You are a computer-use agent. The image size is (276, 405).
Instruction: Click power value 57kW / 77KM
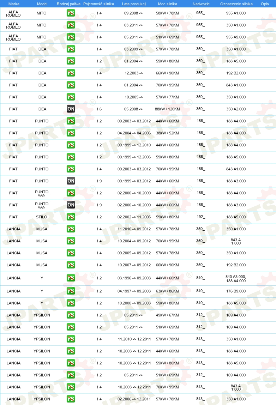(167, 97)
